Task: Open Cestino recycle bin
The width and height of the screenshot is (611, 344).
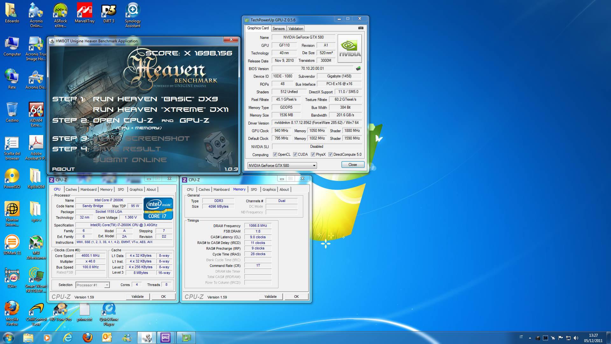Action: point(12,112)
